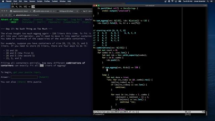Click the padlock icon in address bar
The image size is (215, 121).
[x=14, y=15]
